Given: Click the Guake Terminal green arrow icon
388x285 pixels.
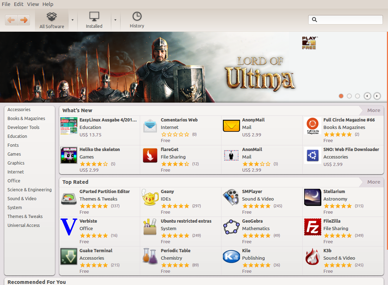Looking at the screenshot, I should 69,256.
